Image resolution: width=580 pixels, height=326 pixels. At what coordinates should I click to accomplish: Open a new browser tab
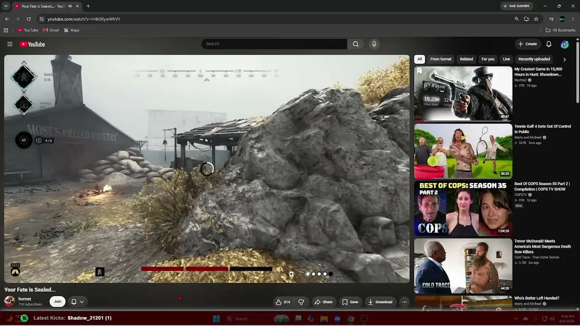[x=88, y=6]
